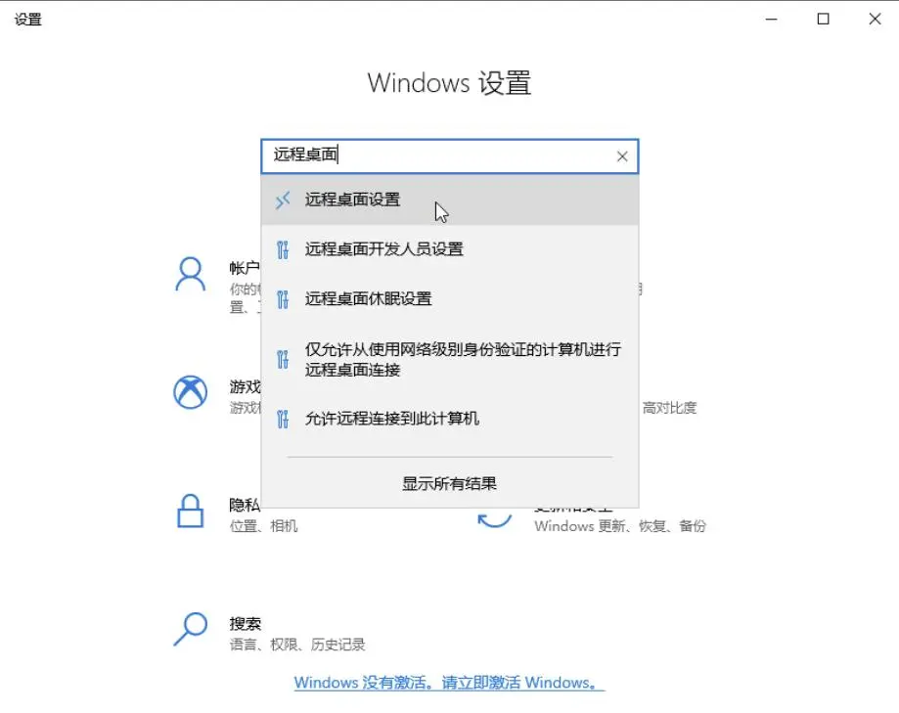The image size is (899, 713).
Task: Open the 游戏 Xbox gaming icon
Action: (x=191, y=392)
